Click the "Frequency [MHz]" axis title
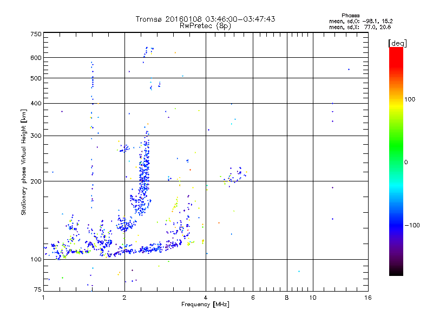 (205, 305)
